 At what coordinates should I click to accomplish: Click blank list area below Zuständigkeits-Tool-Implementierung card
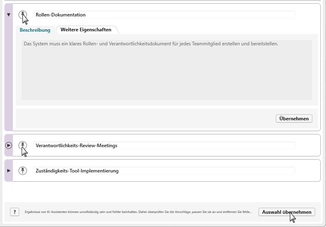click(163, 191)
